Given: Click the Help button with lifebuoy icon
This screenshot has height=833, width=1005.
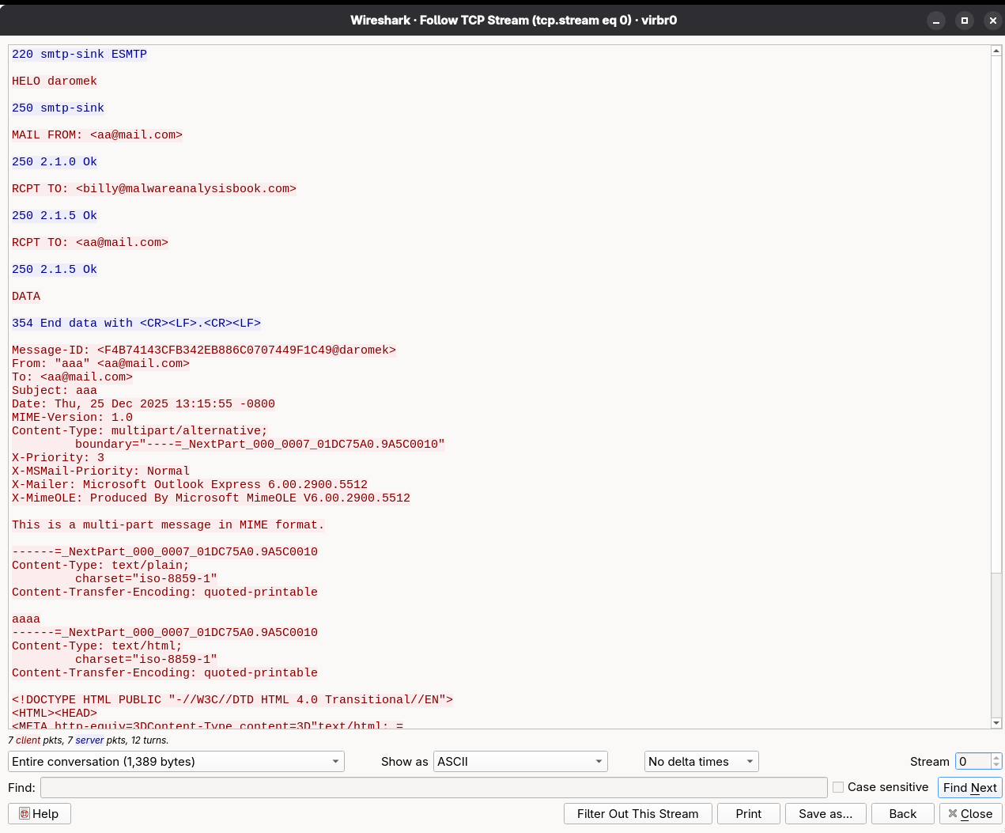Looking at the screenshot, I should [40, 813].
